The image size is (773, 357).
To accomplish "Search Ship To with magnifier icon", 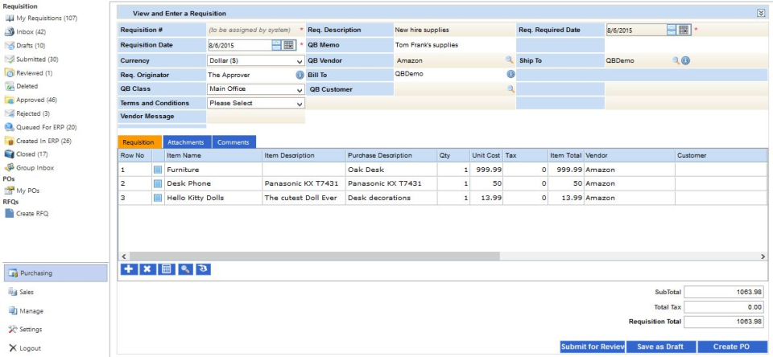I will click(x=676, y=60).
